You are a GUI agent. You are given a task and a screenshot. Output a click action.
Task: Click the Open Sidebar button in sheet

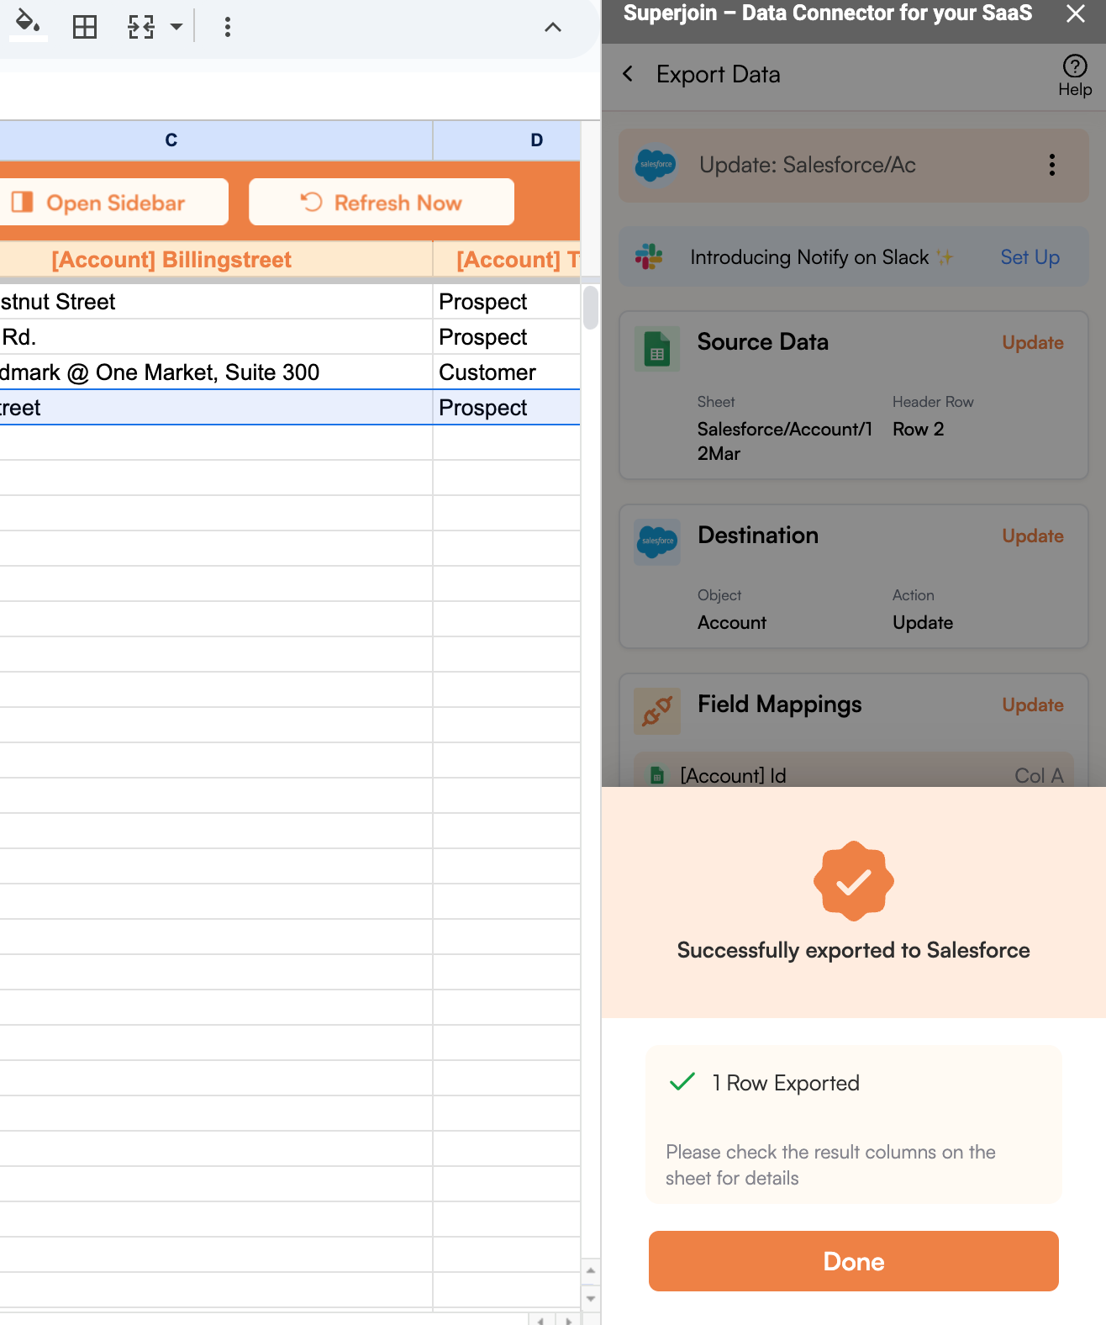[113, 202]
